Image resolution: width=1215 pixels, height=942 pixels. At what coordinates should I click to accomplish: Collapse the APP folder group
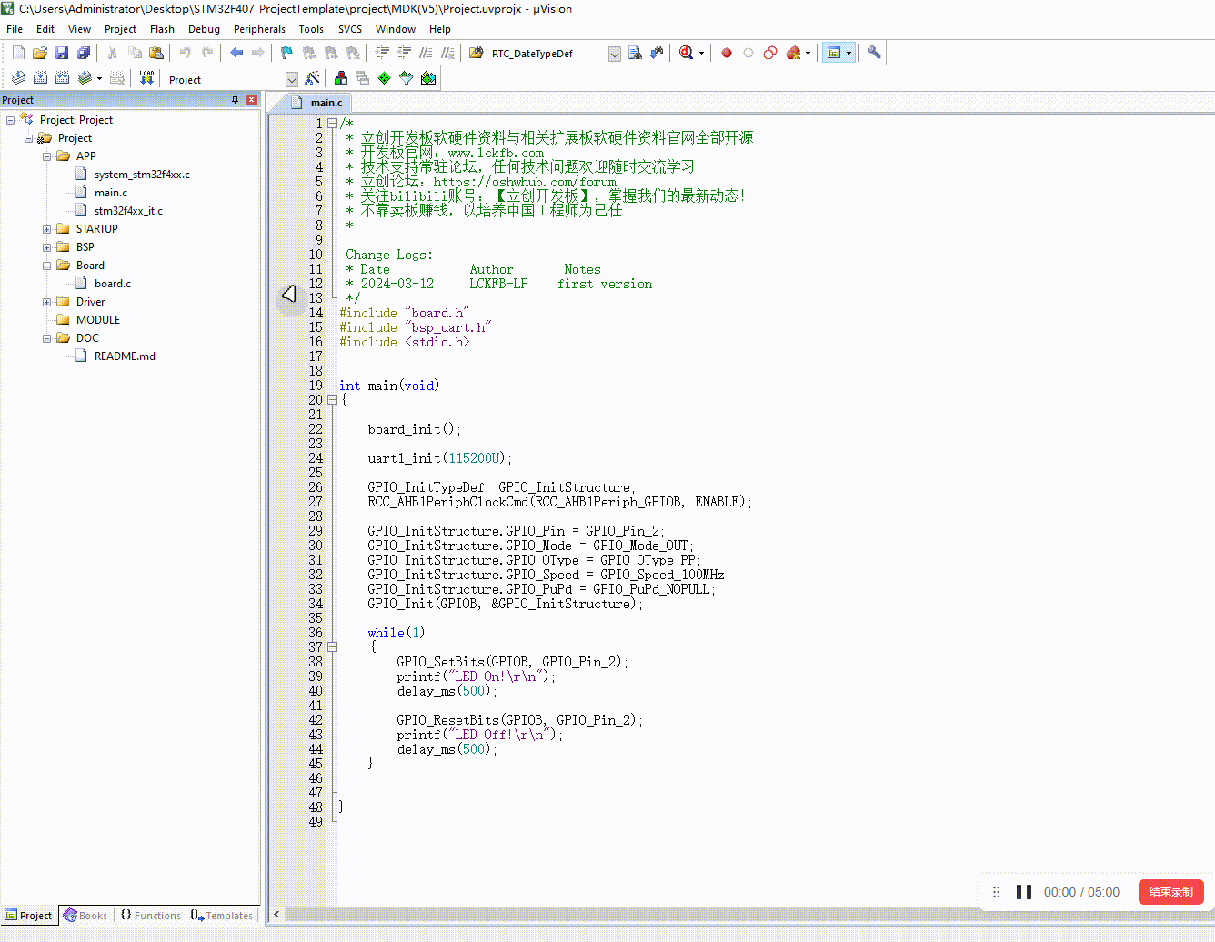(46, 156)
